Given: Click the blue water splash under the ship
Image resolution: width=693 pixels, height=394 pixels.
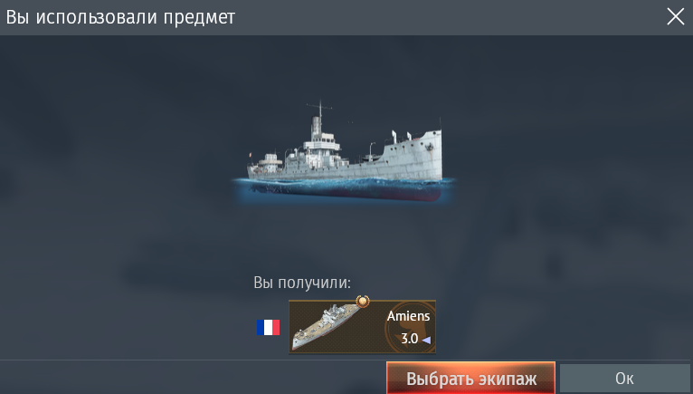Looking at the screenshot, I should click(345, 184).
